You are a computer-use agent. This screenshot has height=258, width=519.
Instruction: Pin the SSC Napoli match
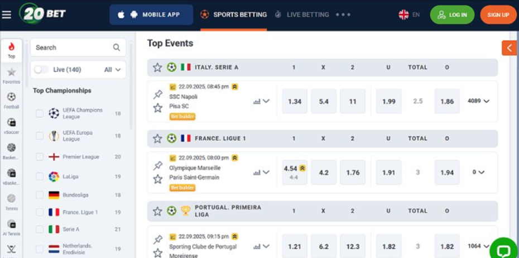pos(158,95)
